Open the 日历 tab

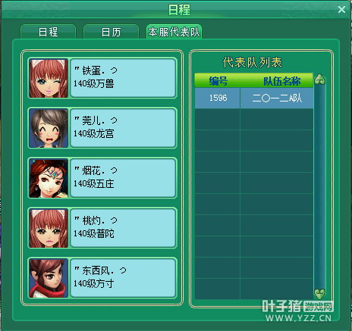pyautogui.click(x=111, y=32)
